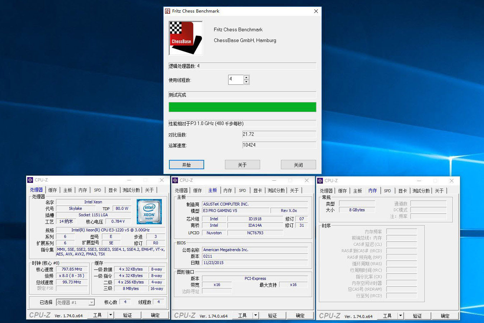Screen dimensions: 484x323
Task: Click the green benchmark progress bar
Action: [x=243, y=107]
